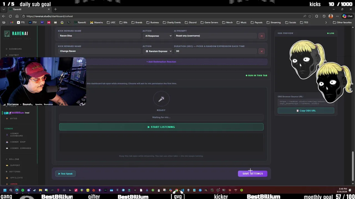This screenshot has width=355, height=199.
Task: Show more bookmarks with the chevron
Action: click(x=326, y=22)
